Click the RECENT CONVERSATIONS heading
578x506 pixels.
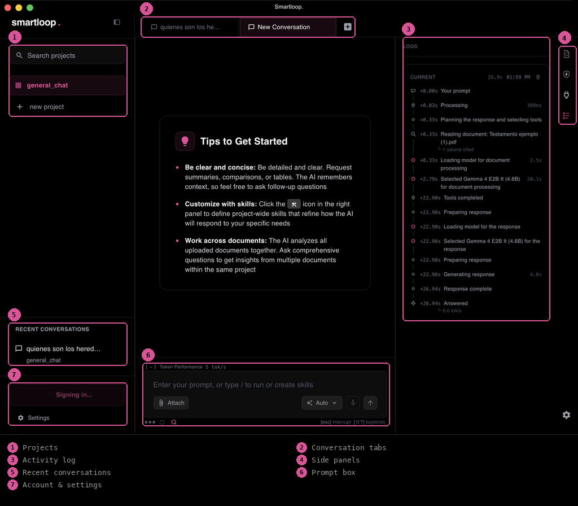[52, 329]
